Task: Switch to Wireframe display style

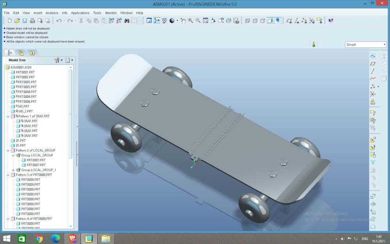Action: click(248, 21)
